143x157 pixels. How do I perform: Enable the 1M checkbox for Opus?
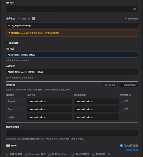(122, 109)
